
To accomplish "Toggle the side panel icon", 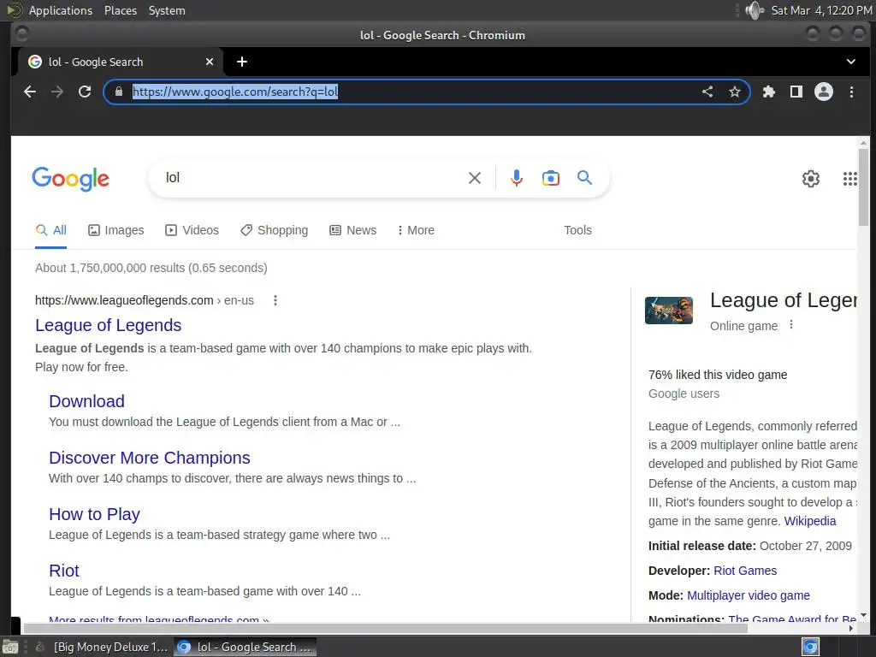I will pyautogui.click(x=796, y=92).
